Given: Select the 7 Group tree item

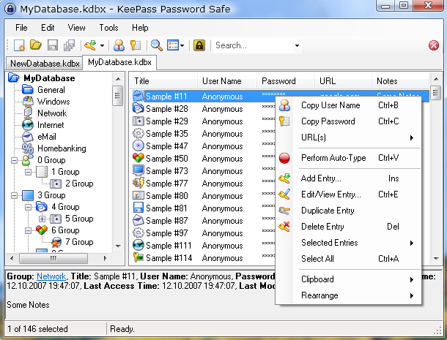Looking at the screenshot, I should [x=79, y=242].
